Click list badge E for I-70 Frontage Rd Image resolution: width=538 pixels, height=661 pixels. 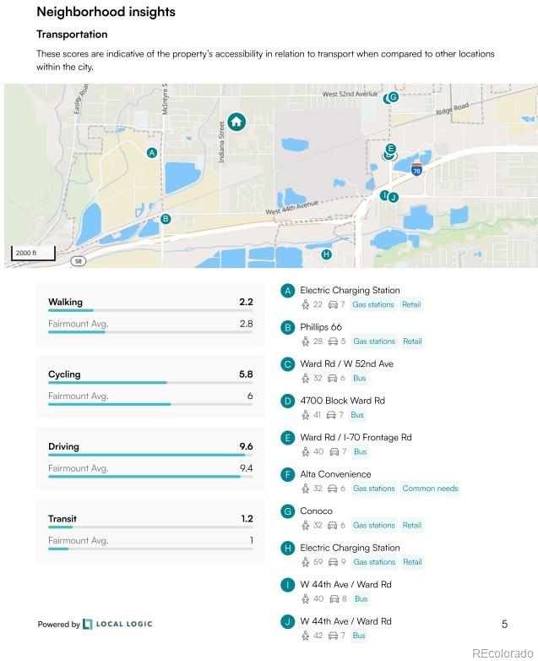288,438
